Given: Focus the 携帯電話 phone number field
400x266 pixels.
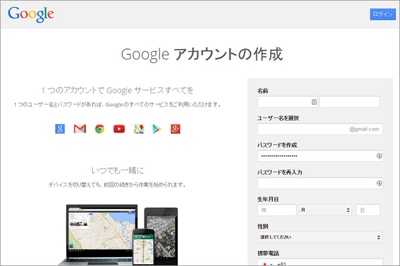Looking at the screenshot, I should pyautogui.click(x=320, y=262).
